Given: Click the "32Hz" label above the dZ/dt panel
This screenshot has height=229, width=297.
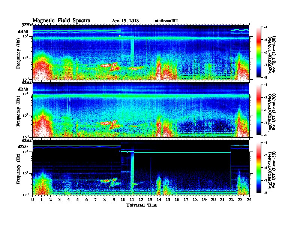Looking at the screenshot, I should tap(27, 141).
